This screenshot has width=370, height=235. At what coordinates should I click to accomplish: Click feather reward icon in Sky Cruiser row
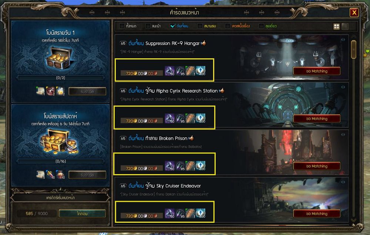pos(190,213)
